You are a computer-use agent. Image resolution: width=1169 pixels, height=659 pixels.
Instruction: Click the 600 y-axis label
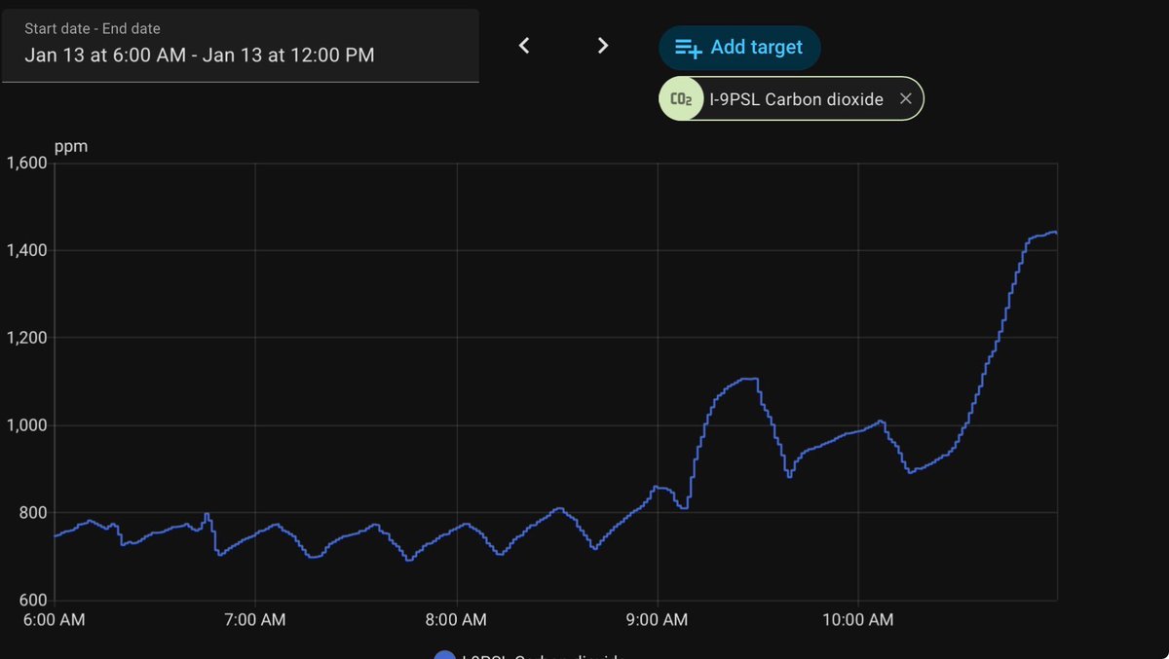click(33, 601)
